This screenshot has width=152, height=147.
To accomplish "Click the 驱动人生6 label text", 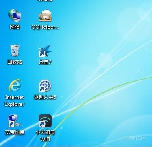I will [45, 97].
